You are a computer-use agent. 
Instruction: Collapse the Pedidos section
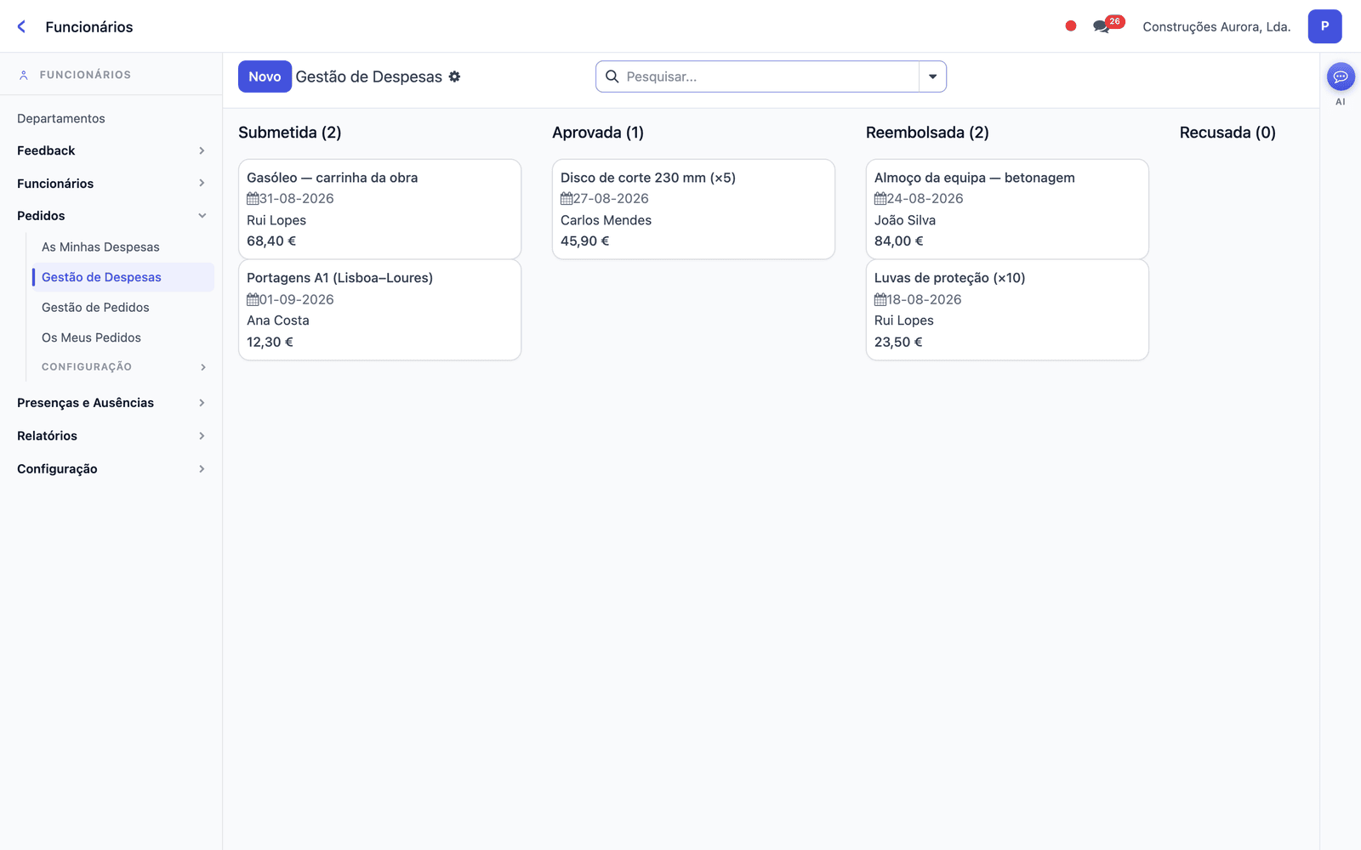click(x=111, y=216)
